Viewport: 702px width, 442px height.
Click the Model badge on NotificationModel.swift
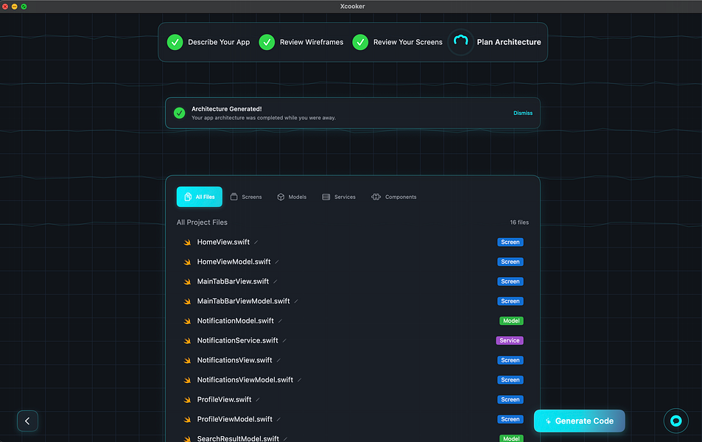point(510,320)
